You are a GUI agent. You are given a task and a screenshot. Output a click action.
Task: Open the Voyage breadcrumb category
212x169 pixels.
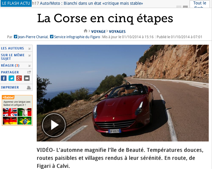point(98,31)
